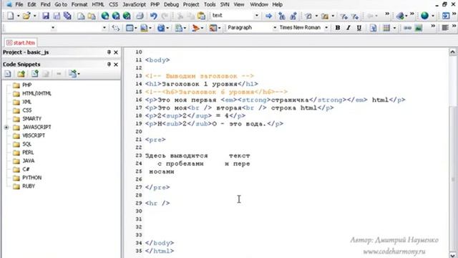Select the VBSCRIPT snippets folder
The image size is (458, 258).
[34, 135]
